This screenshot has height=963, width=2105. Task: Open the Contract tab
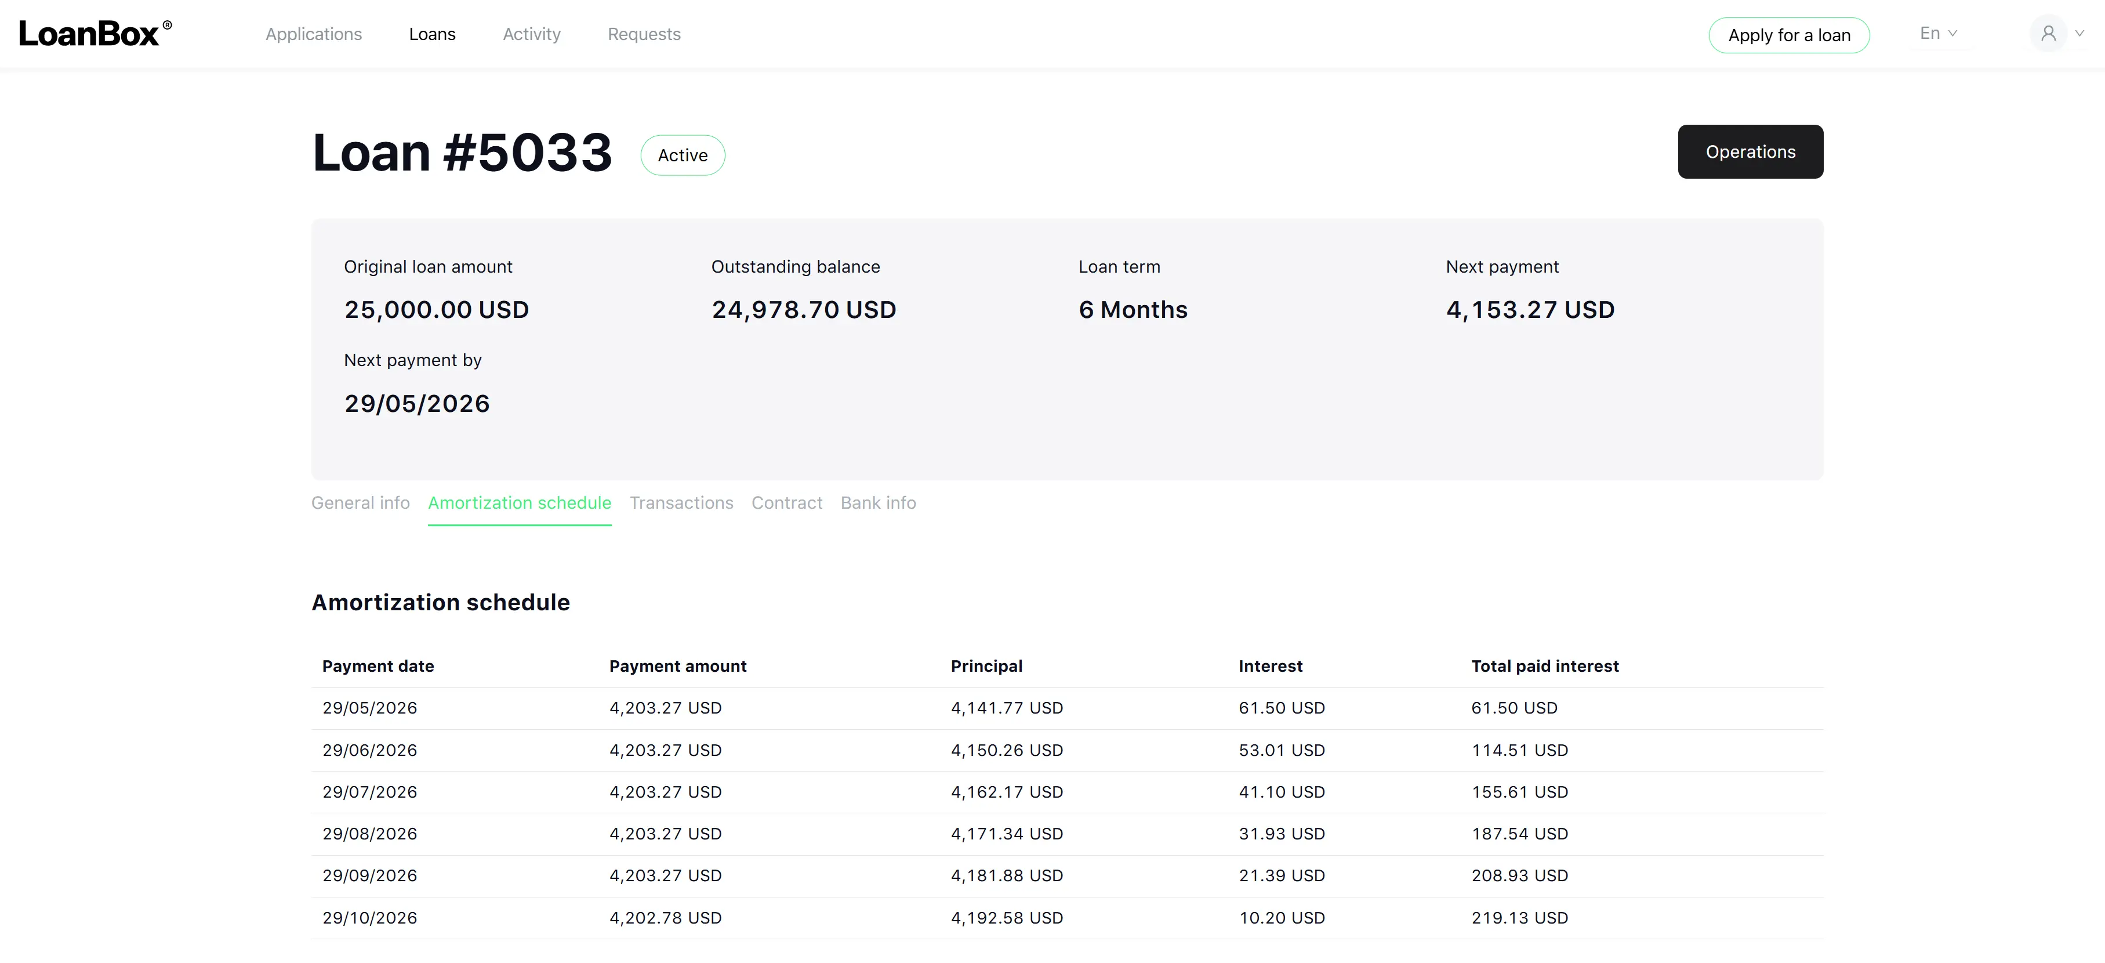click(x=787, y=503)
